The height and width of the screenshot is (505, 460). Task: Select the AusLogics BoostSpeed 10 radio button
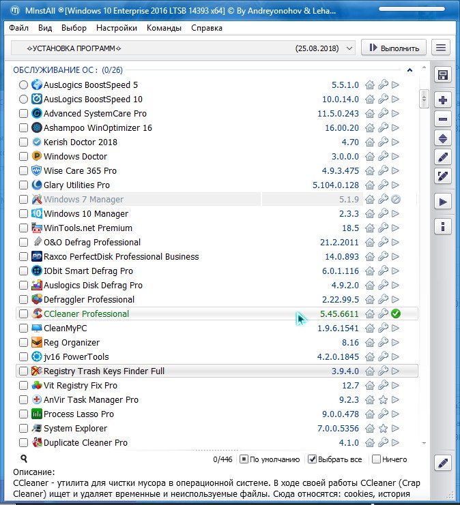click(23, 100)
